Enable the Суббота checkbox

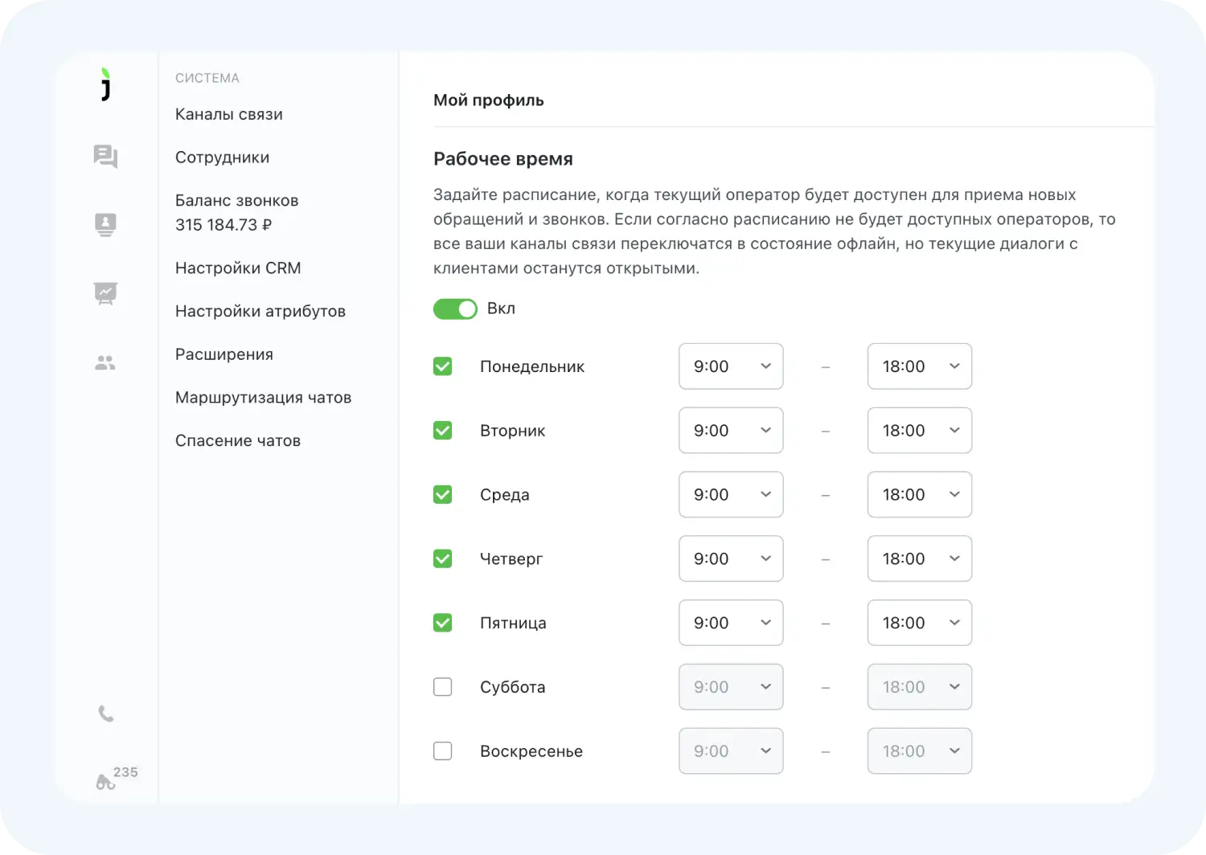click(x=442, y=687)
